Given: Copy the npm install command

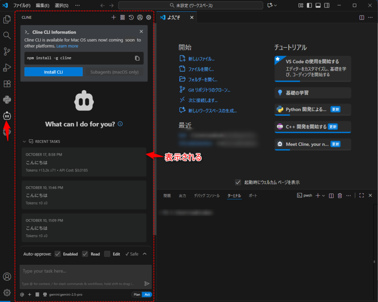Looking at the screenshot, I should click(137, 58).
